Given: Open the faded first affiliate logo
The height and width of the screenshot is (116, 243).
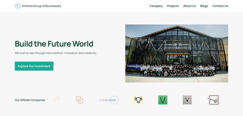Looking at the screenshot, I should [56, 100].
